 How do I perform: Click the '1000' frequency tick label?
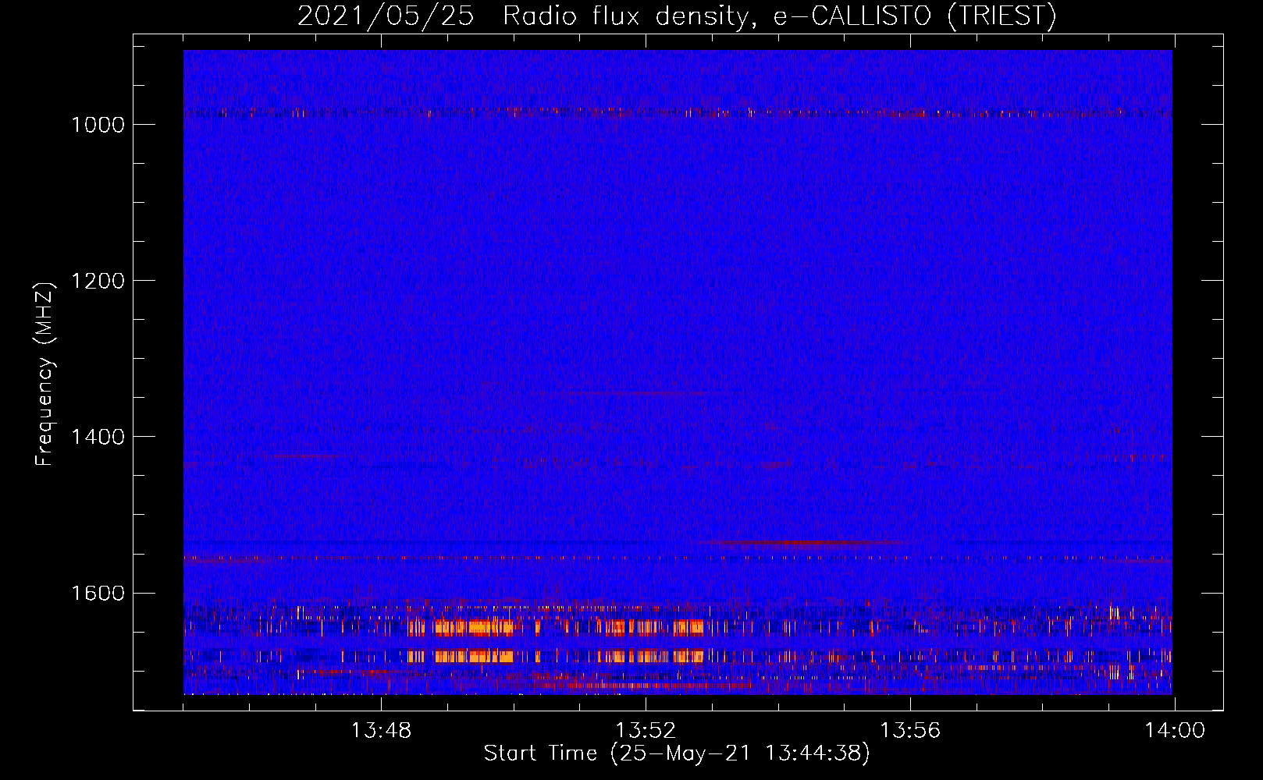98,125
